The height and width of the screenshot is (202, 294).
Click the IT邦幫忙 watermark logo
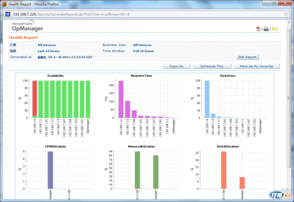(x=280, y=194)
